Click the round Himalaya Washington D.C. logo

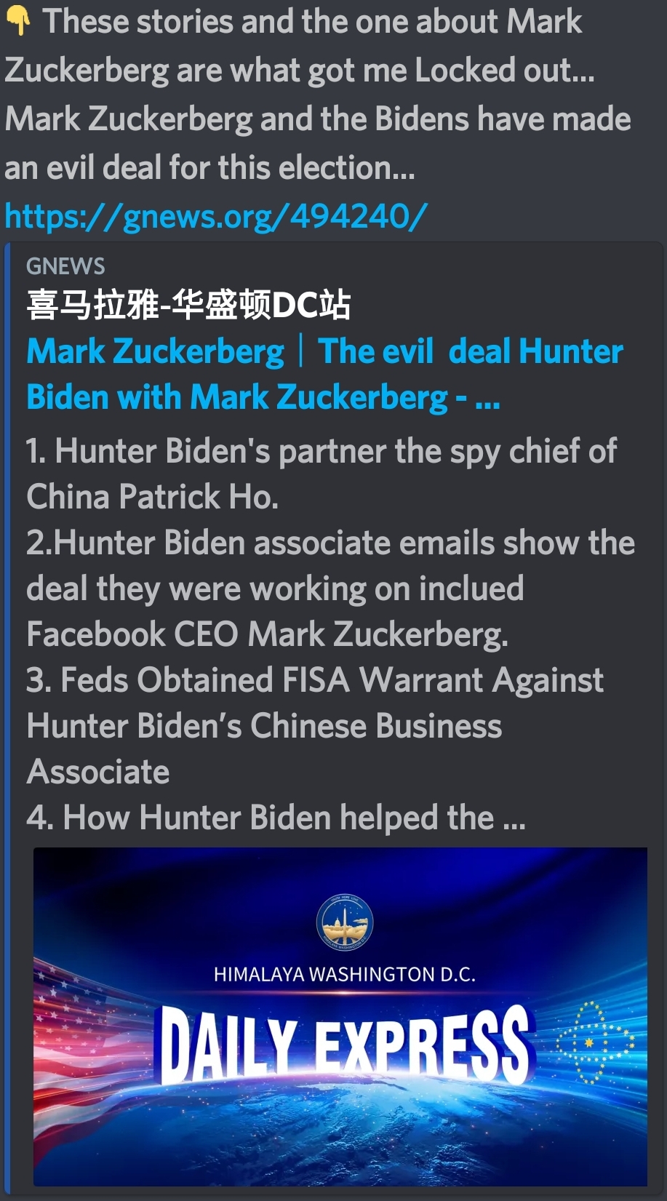click(345, 923)
